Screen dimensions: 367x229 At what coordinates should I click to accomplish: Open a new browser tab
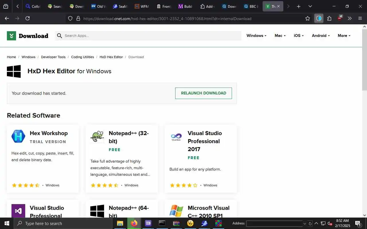[x=298, y=6]
